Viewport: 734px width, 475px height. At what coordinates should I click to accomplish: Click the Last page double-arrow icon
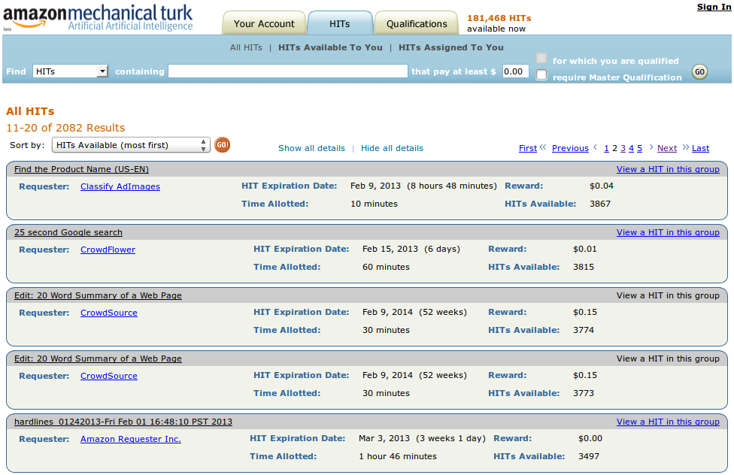tap(685, 147)
